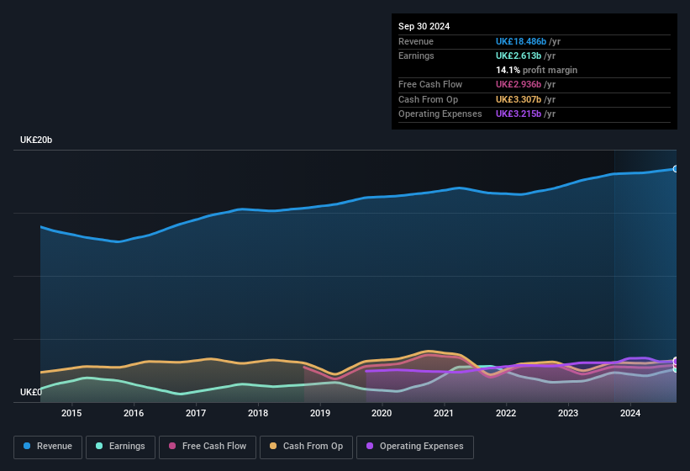The width and height of the screenshot is (690, 471).
Task: Click the 2020 x-axis label
Action: (x=382, y=413)
